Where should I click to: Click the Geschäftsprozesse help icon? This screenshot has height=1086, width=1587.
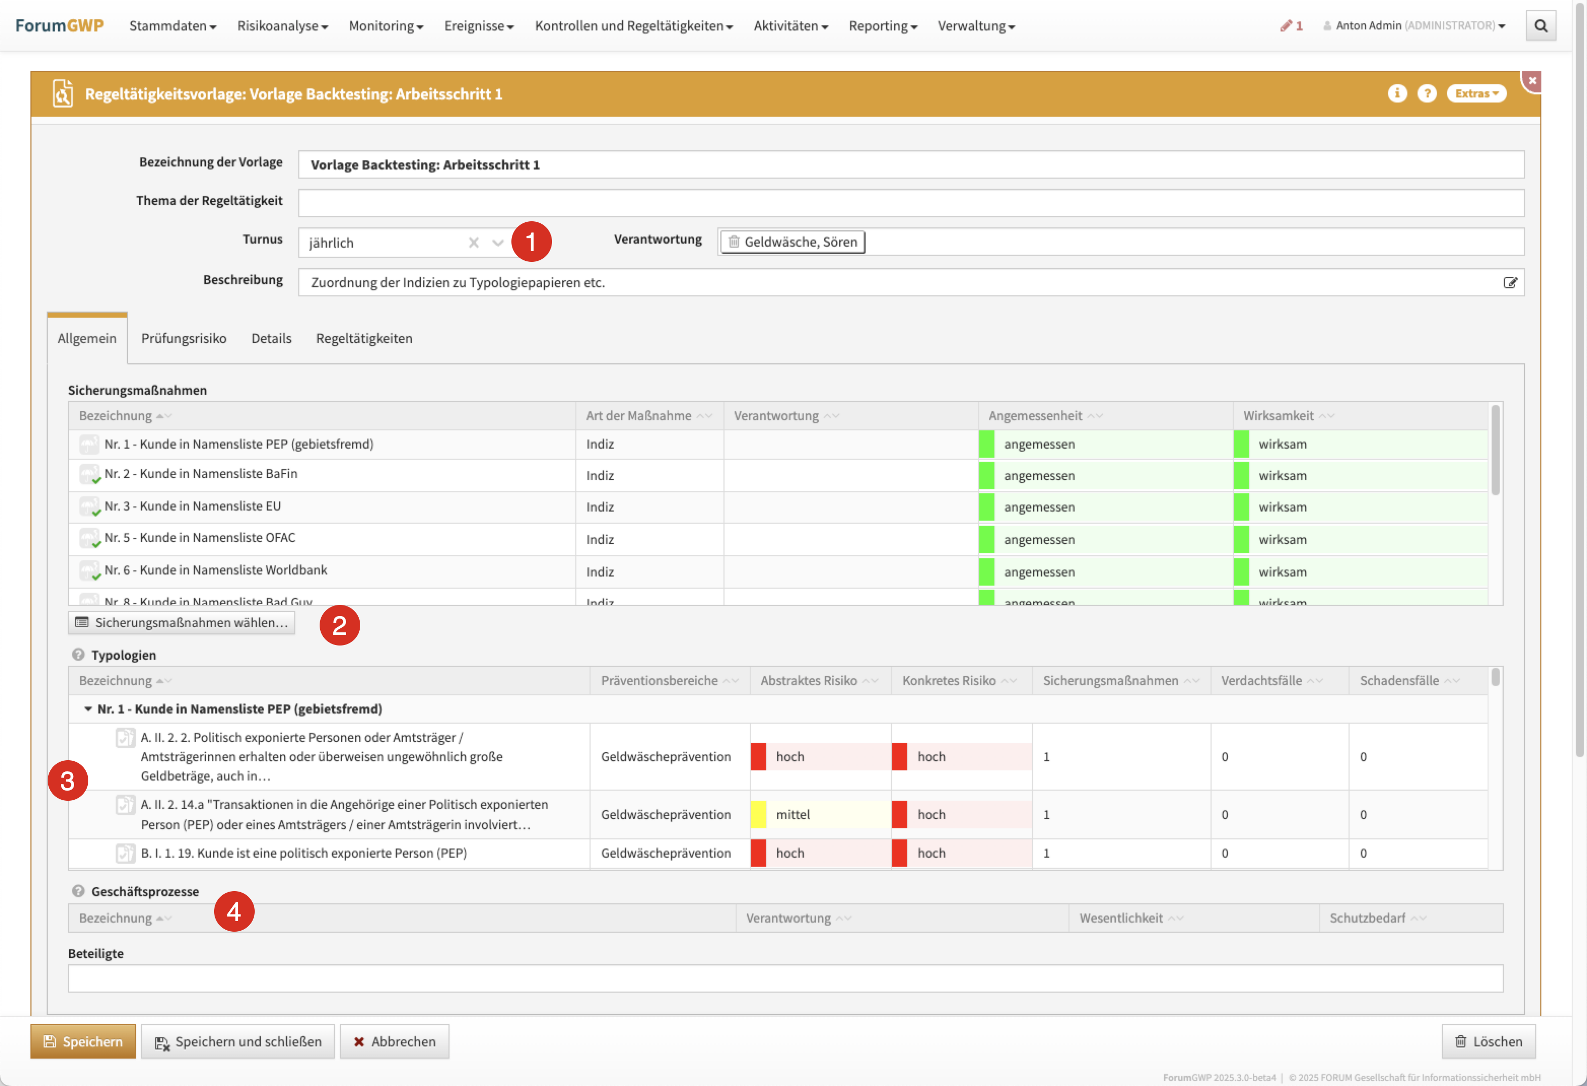(x=78, y=891)
